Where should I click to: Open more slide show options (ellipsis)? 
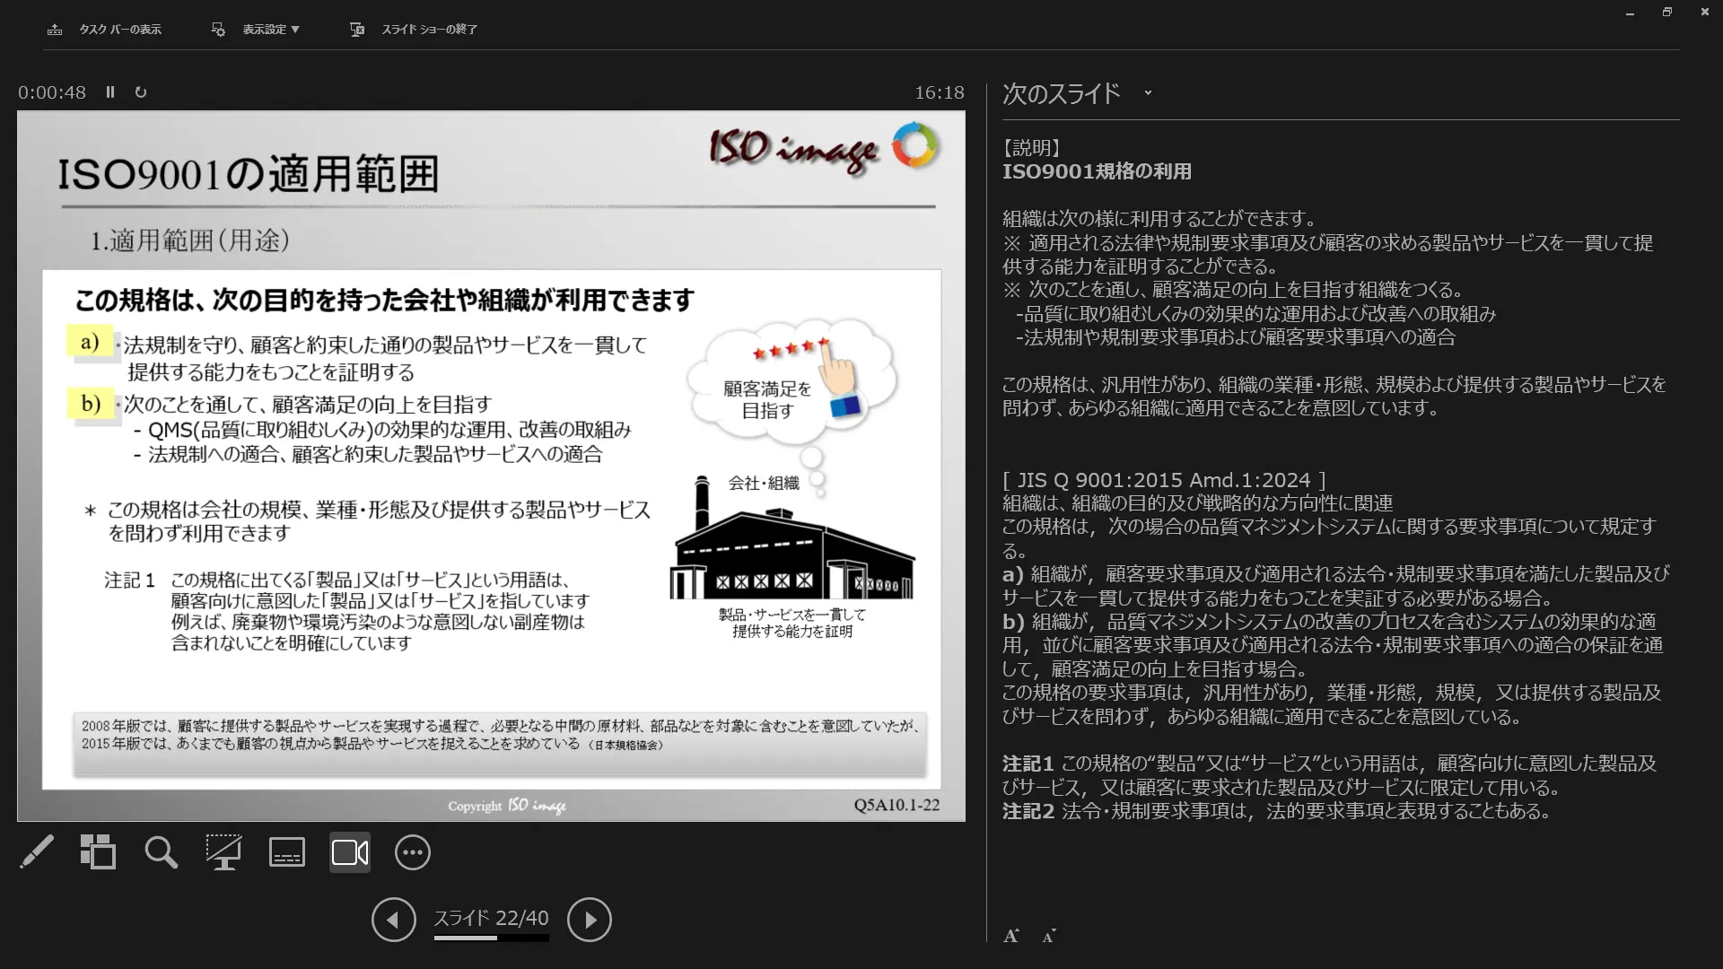click(413, 852)
